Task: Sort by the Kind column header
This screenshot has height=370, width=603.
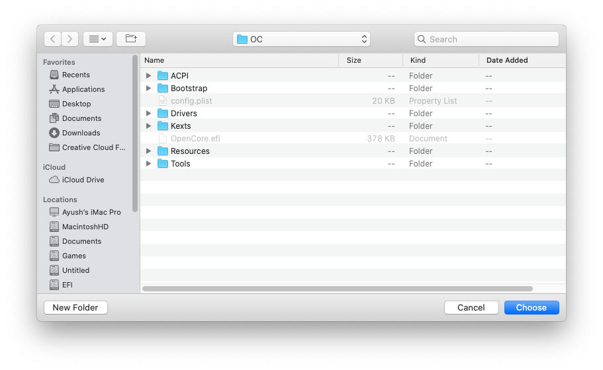Action: [x=441, y=60]
